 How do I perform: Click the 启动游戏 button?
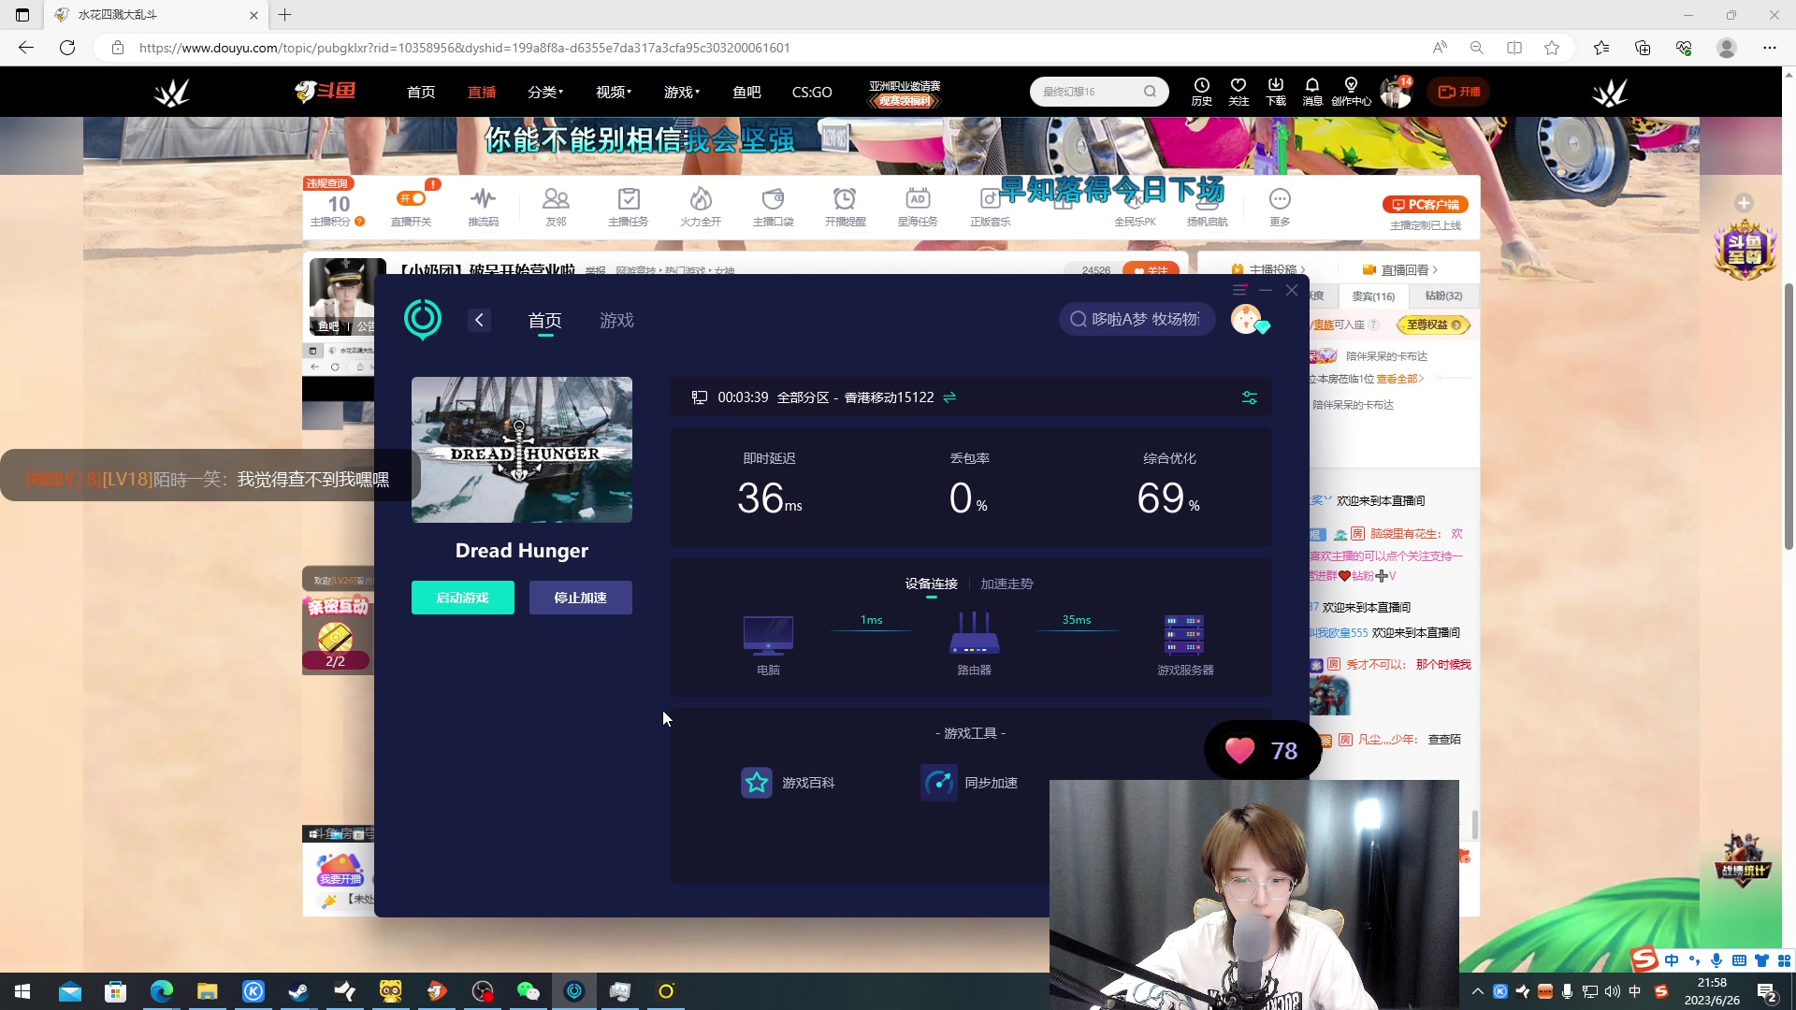463,598
